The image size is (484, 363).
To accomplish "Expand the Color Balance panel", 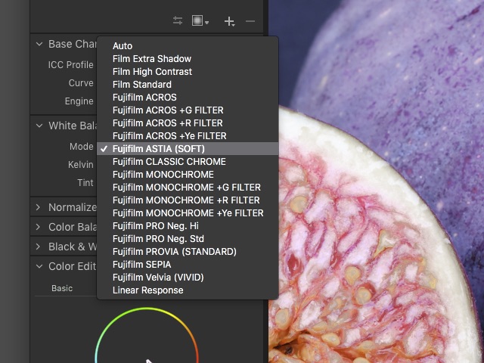I will click(39, 227).
